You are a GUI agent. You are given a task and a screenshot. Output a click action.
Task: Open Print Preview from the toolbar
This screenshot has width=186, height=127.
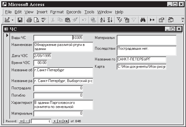pos(37,20)
